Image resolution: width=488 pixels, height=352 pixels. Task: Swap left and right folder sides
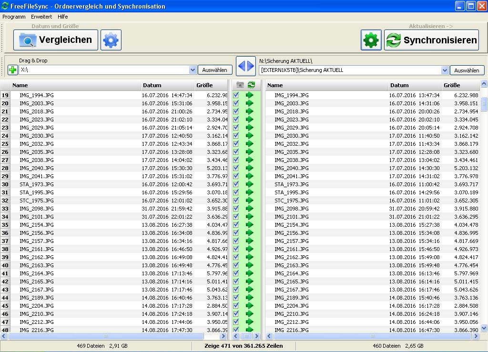[x=246, y=66]
